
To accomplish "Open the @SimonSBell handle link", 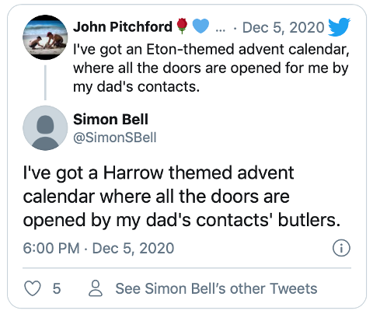I will pos(115,138).
